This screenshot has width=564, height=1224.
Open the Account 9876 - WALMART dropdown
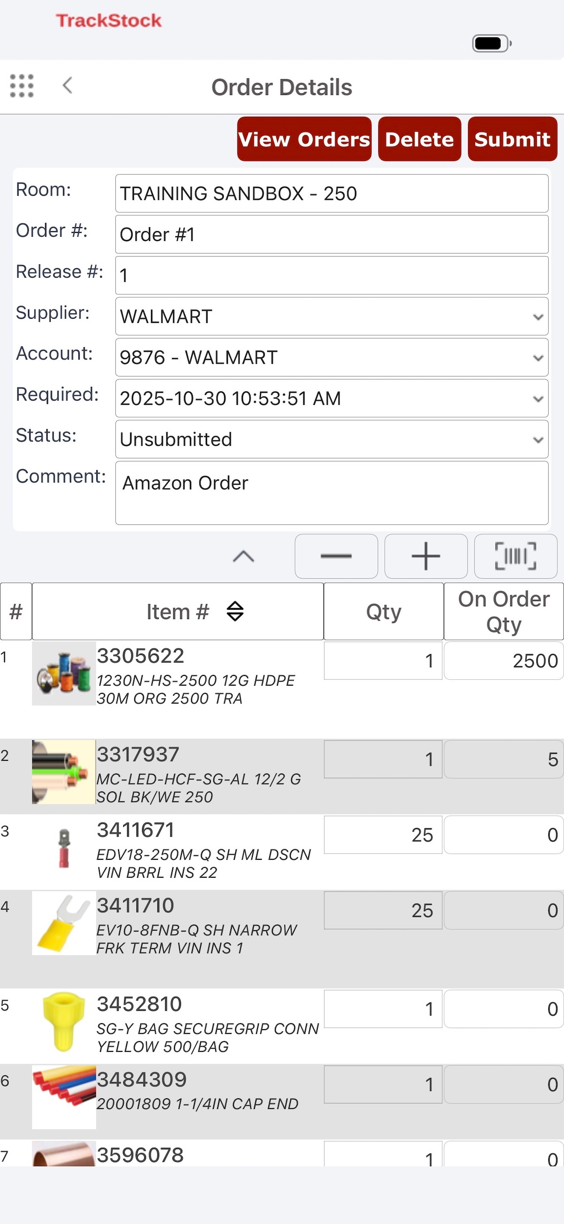[332, 357]
